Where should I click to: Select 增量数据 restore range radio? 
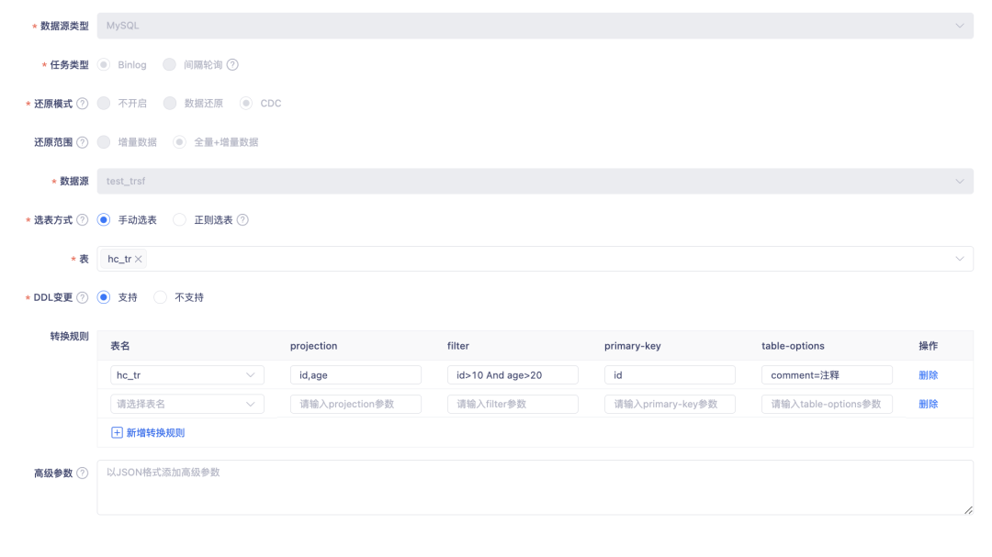click(x=104, y=142)
